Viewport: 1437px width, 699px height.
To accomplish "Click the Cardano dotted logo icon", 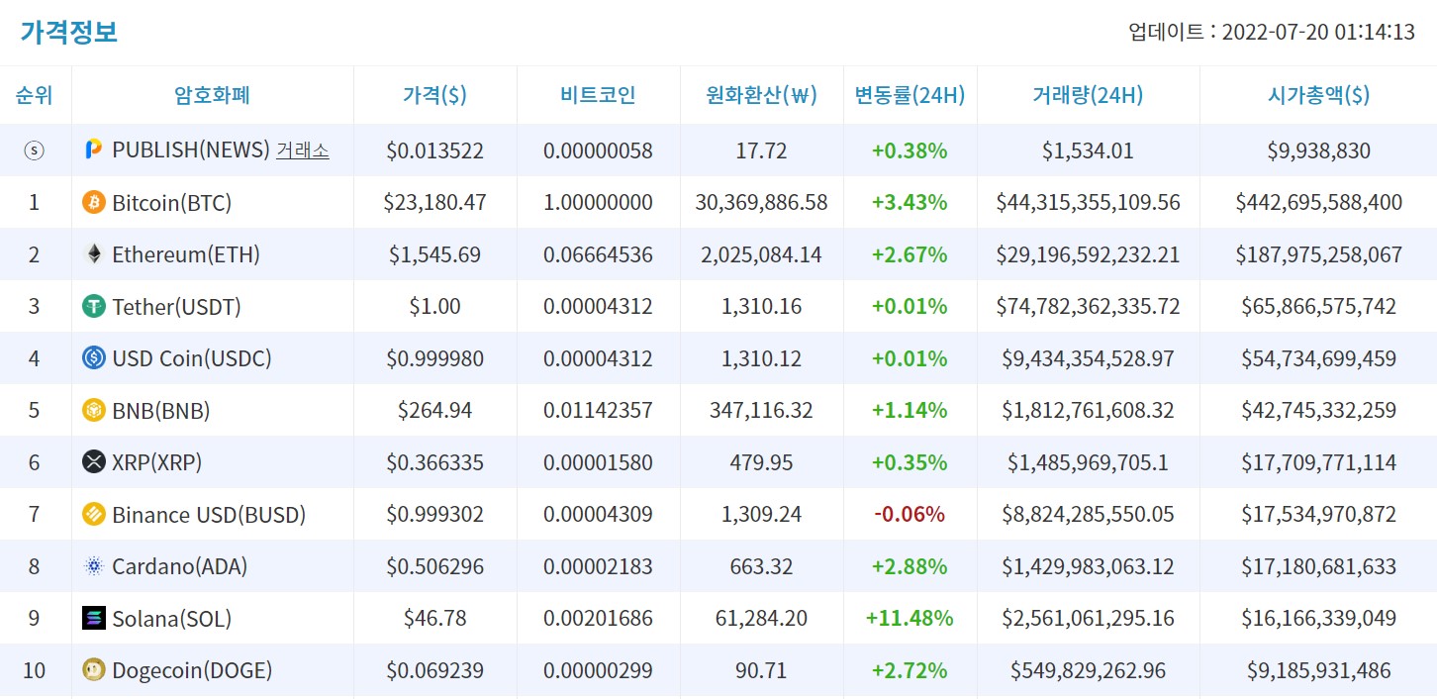I will pyautogui.click(x=93, y=566).
